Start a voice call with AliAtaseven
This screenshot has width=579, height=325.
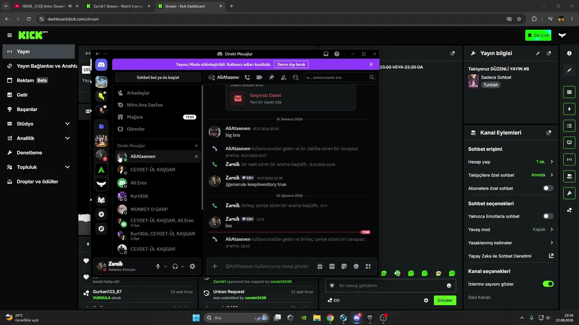tap(247, 77)
